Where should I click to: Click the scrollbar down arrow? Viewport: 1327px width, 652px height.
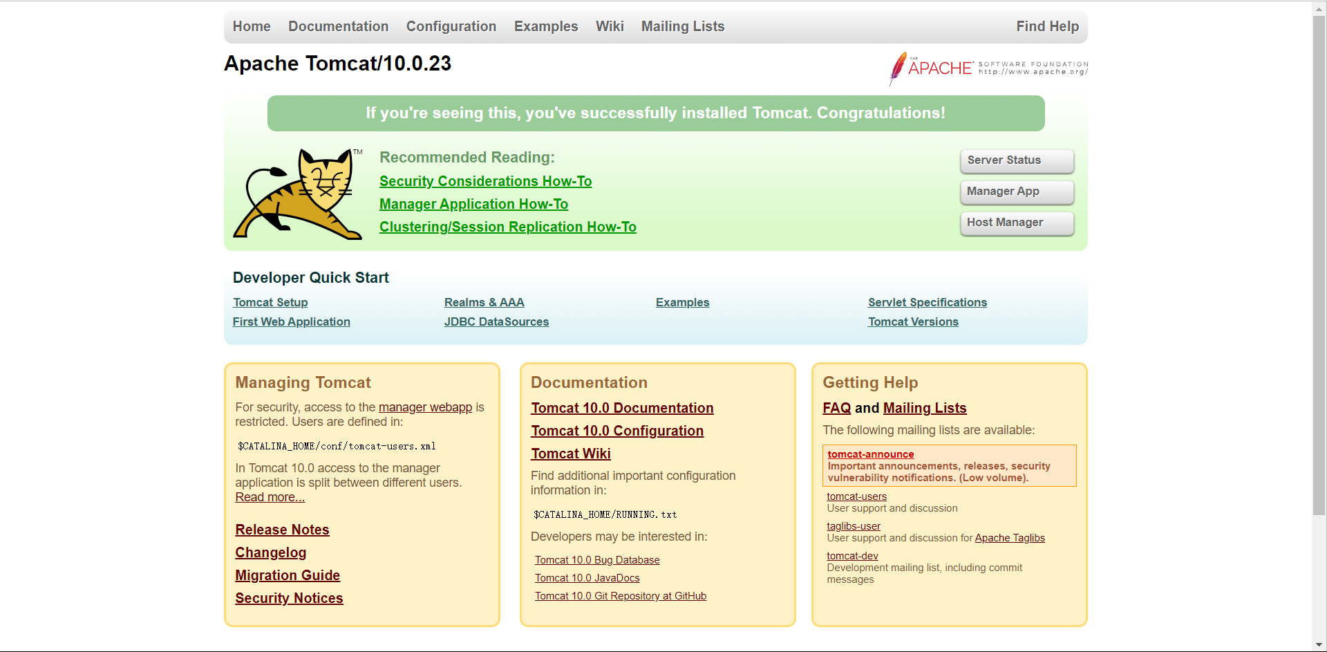click(x=1319, y=644)
